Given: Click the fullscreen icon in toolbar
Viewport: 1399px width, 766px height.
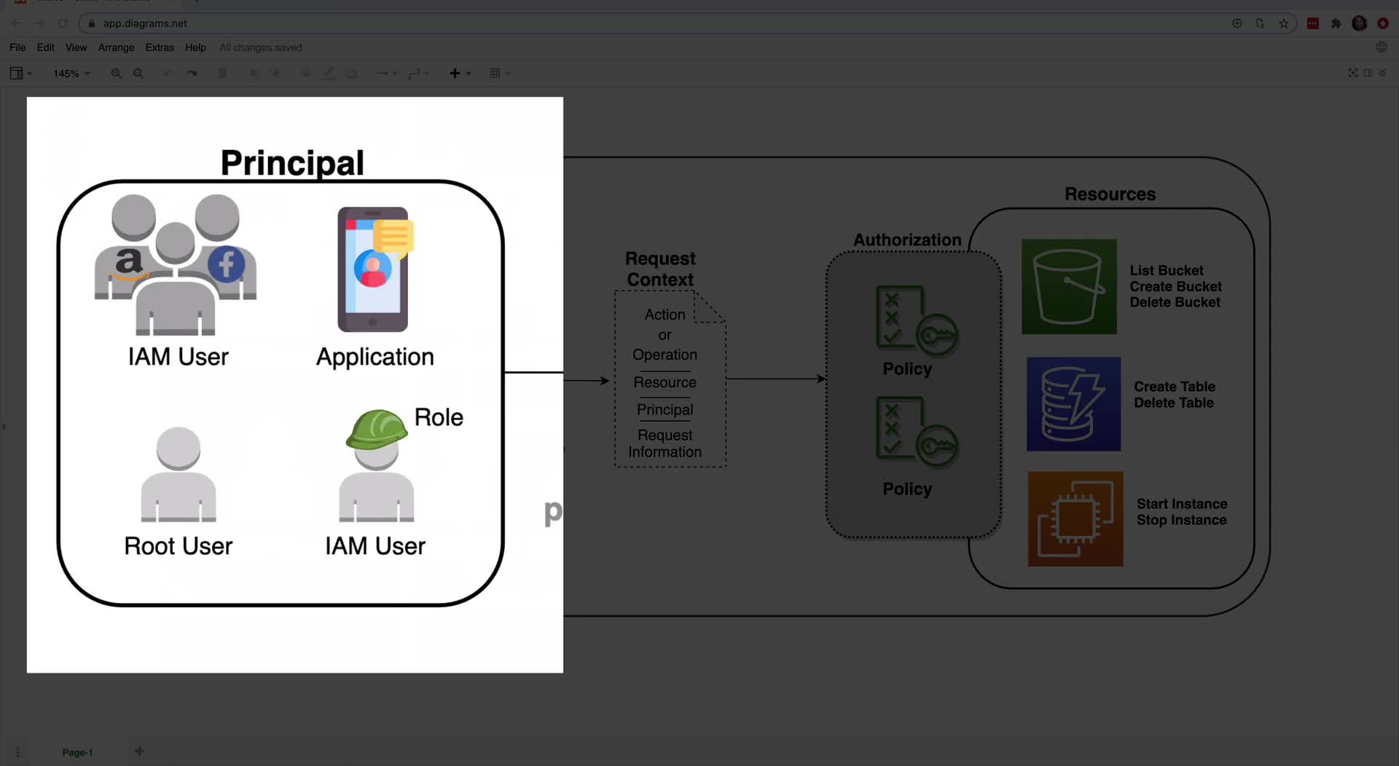Looking at the screenshot, I should [x=1353, y=73].
